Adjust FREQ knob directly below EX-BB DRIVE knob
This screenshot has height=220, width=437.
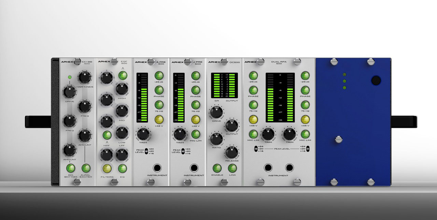(69, 121)
